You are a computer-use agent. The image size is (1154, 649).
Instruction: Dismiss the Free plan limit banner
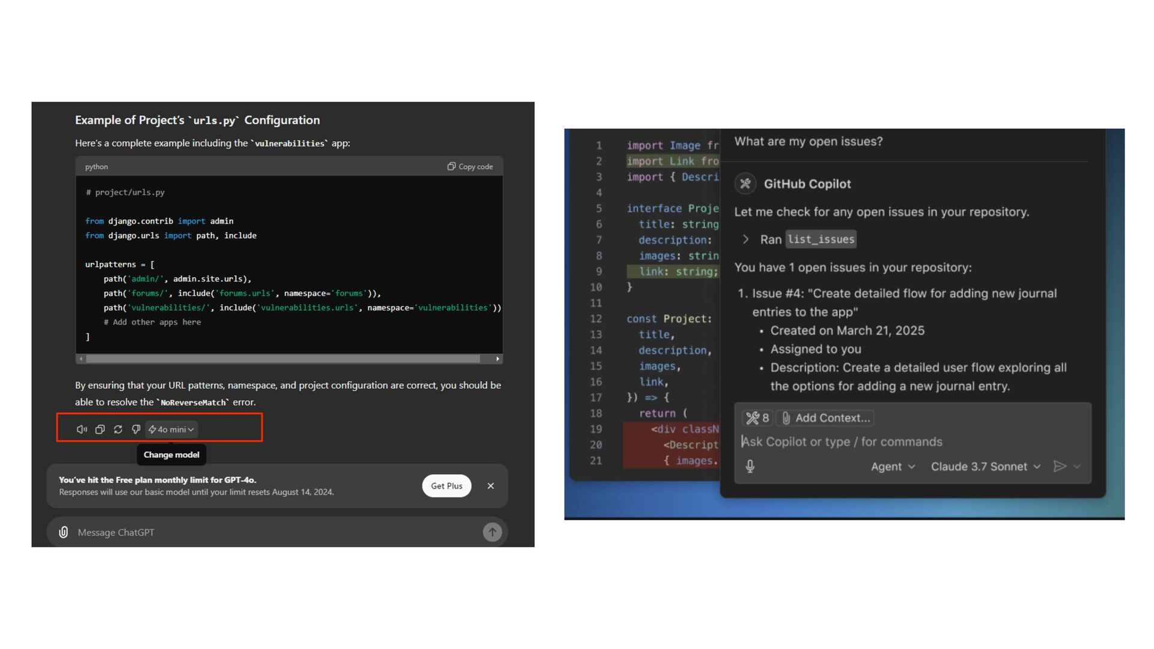click(x=490, y=486)
